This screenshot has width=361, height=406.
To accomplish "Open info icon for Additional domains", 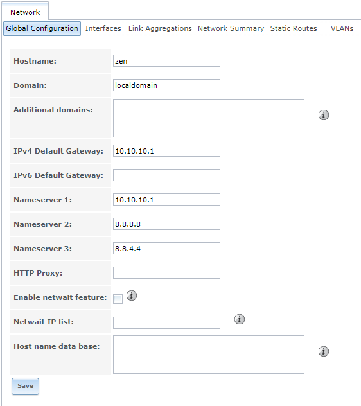I will coord(324,115).
